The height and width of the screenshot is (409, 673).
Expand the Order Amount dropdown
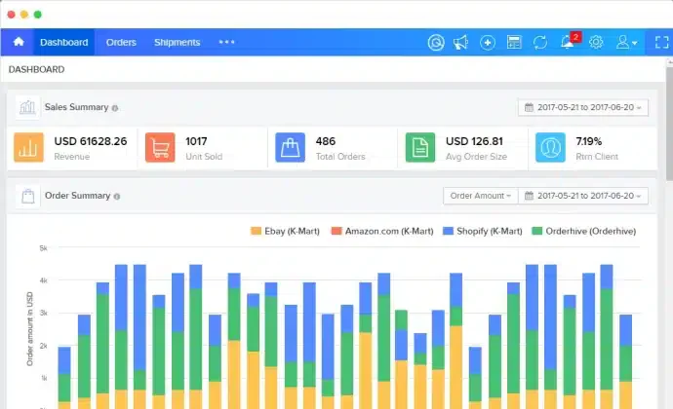480,196
